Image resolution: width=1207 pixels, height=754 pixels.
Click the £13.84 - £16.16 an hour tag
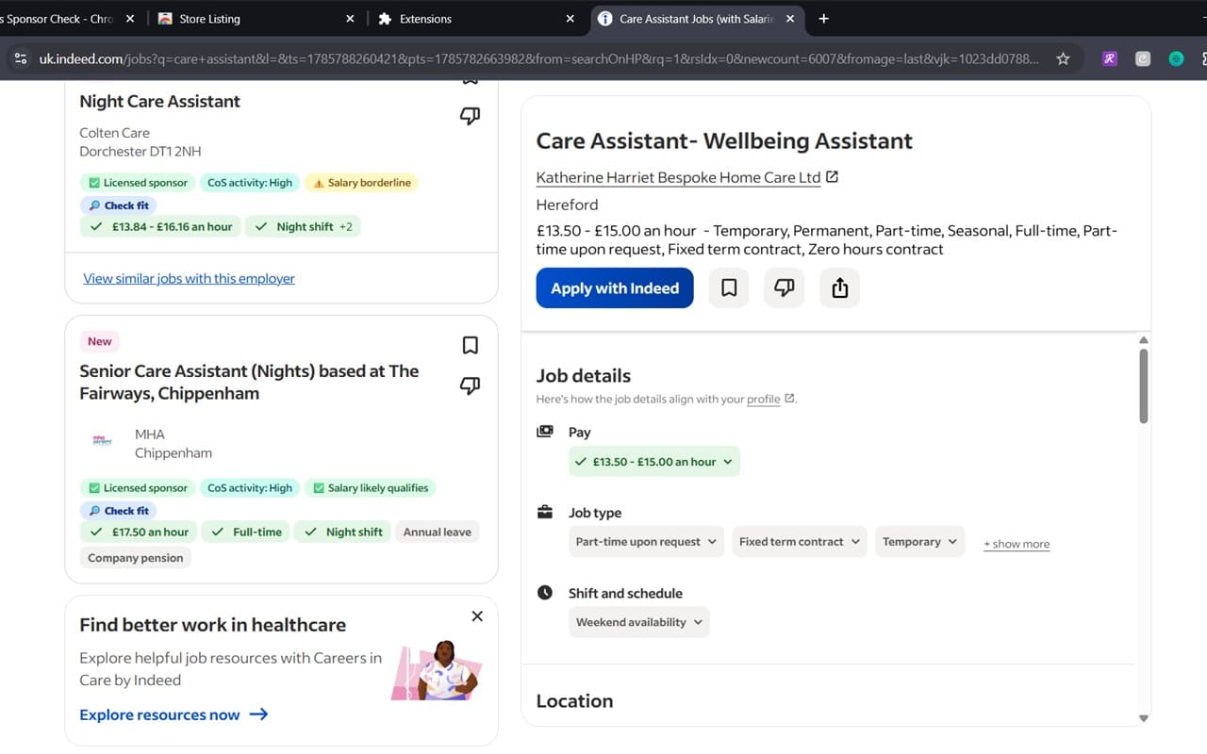(x=161, y=226)
